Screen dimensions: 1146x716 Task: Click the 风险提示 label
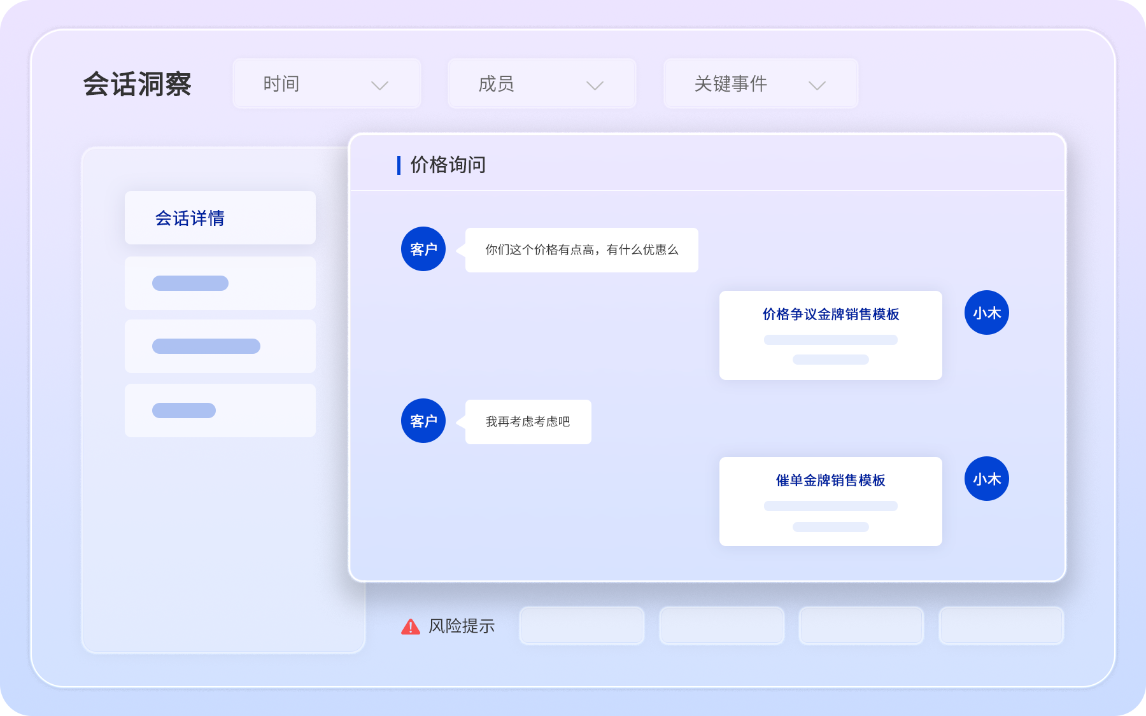click(x=462, y=626)
